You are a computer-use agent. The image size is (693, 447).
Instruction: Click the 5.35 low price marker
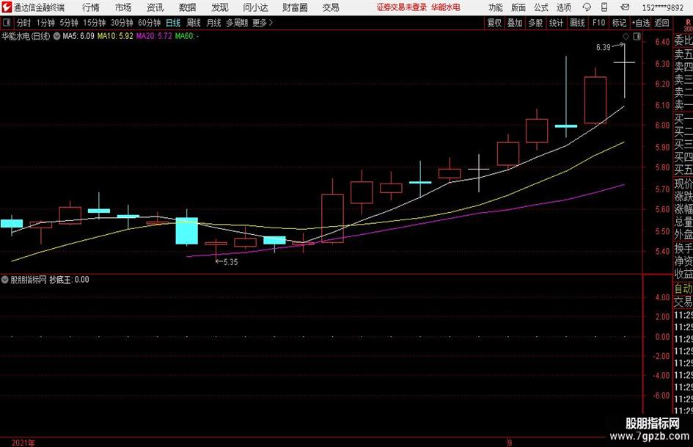point(230,262)
